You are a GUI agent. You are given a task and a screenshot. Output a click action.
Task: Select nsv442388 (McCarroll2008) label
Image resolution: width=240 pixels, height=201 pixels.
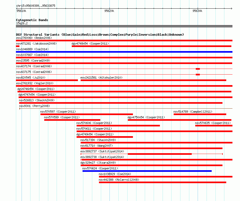point(119,180)
